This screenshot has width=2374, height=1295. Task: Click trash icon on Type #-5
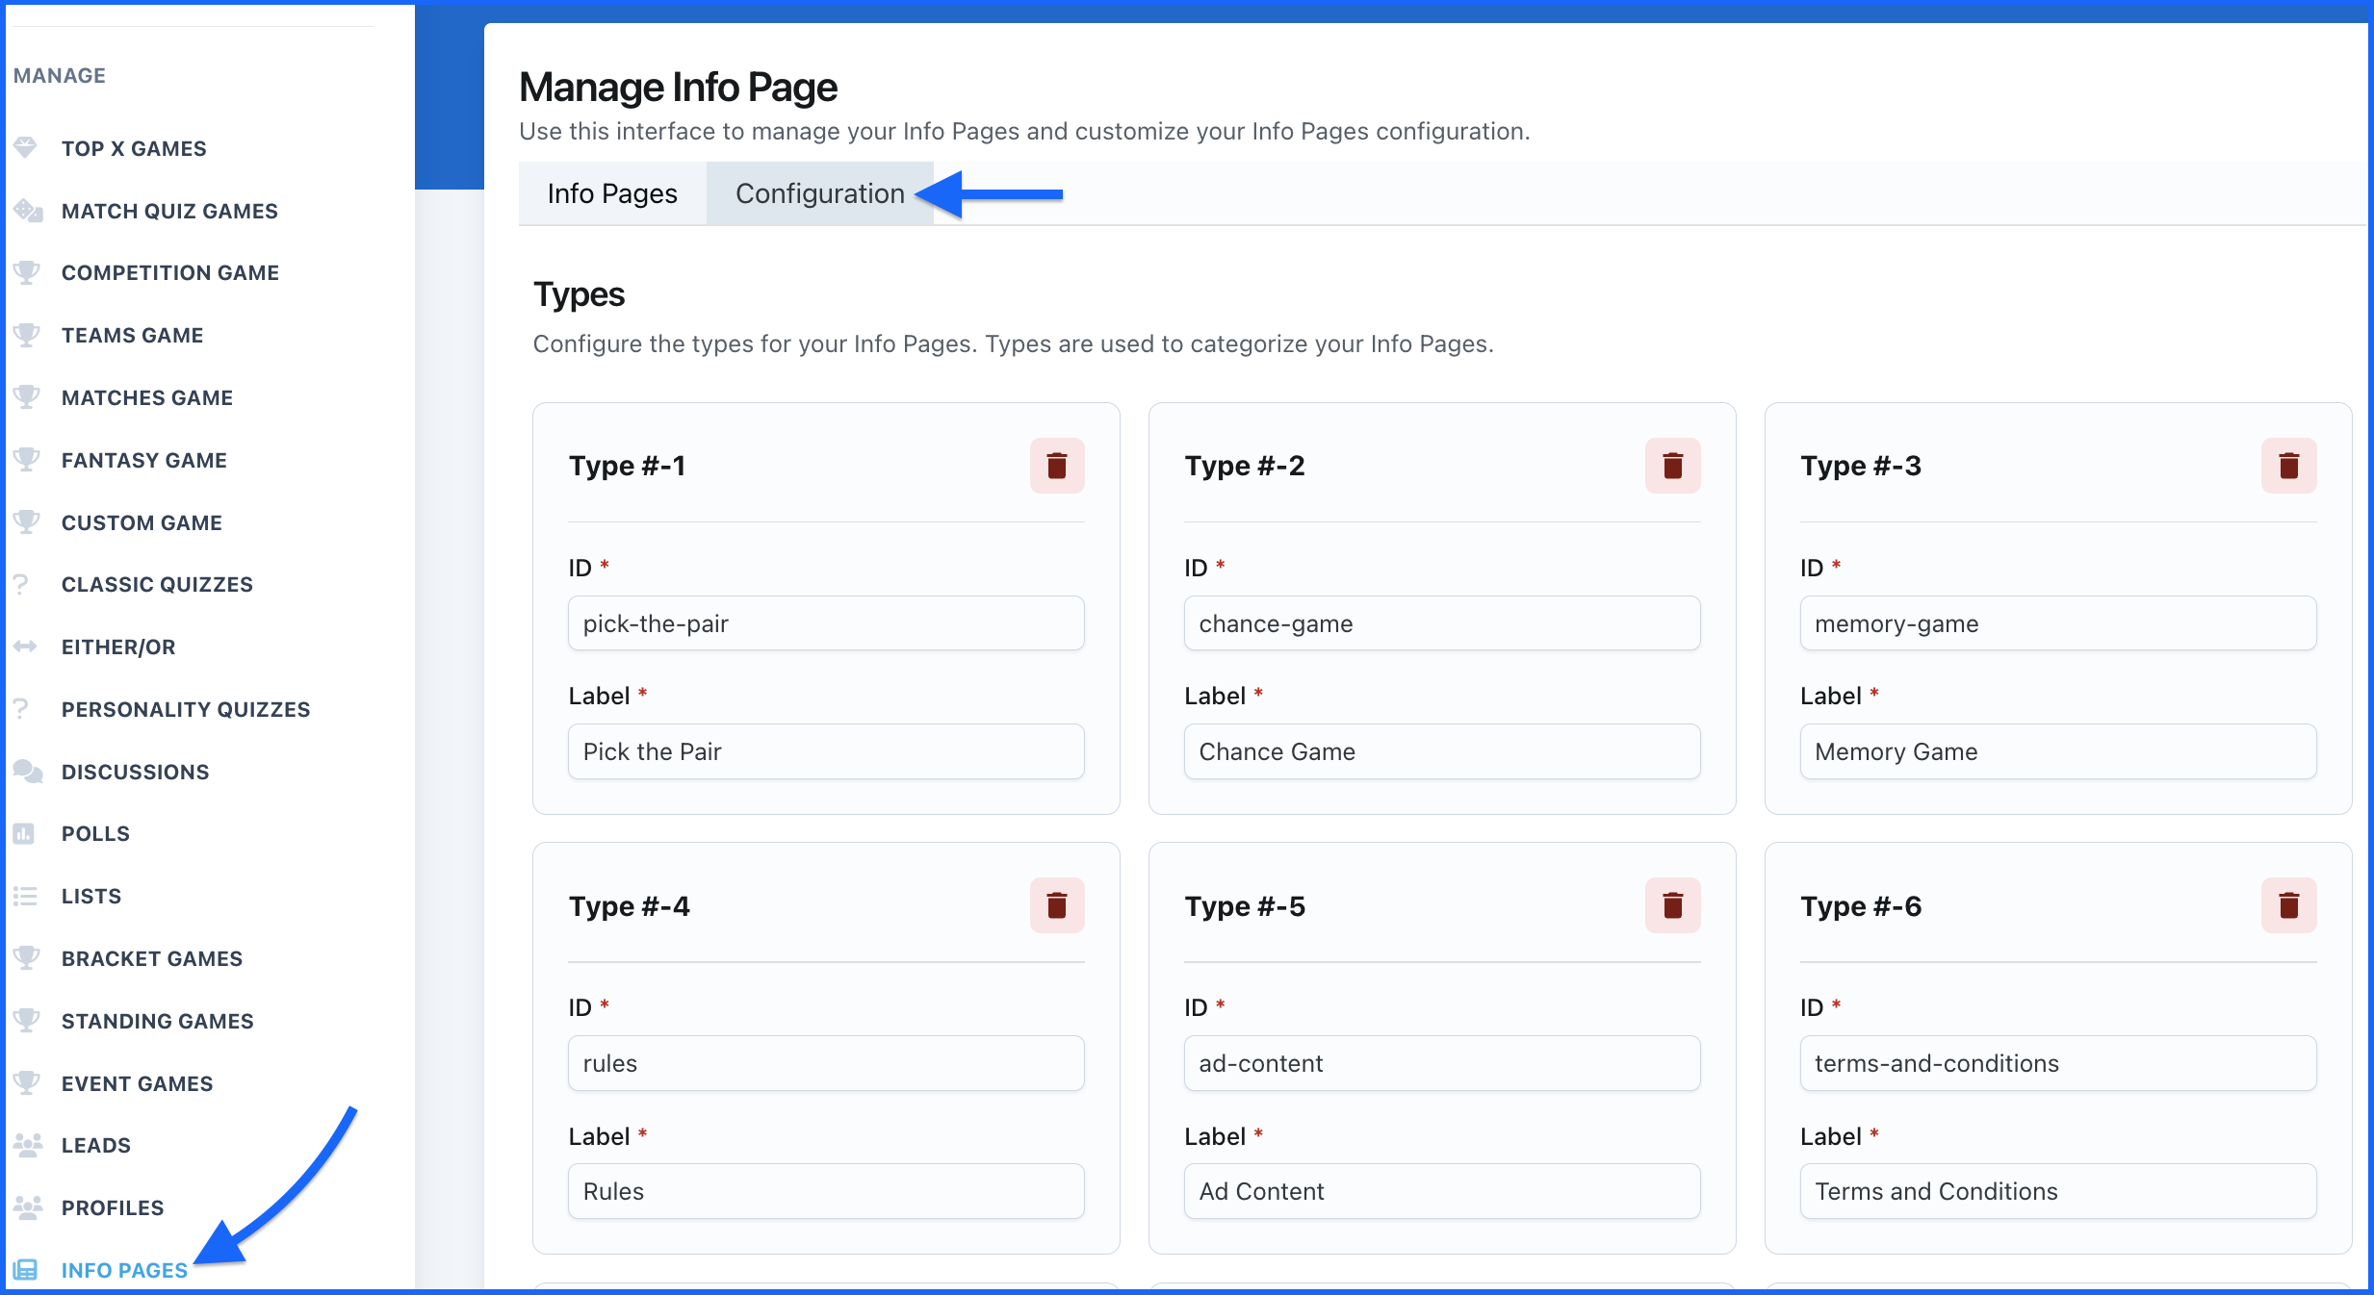point(1672,905)
